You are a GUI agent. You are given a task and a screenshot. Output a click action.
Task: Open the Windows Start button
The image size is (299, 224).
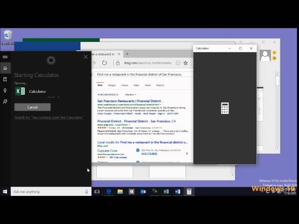[5, 192]
